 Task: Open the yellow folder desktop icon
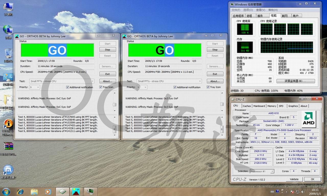(7, 102)
